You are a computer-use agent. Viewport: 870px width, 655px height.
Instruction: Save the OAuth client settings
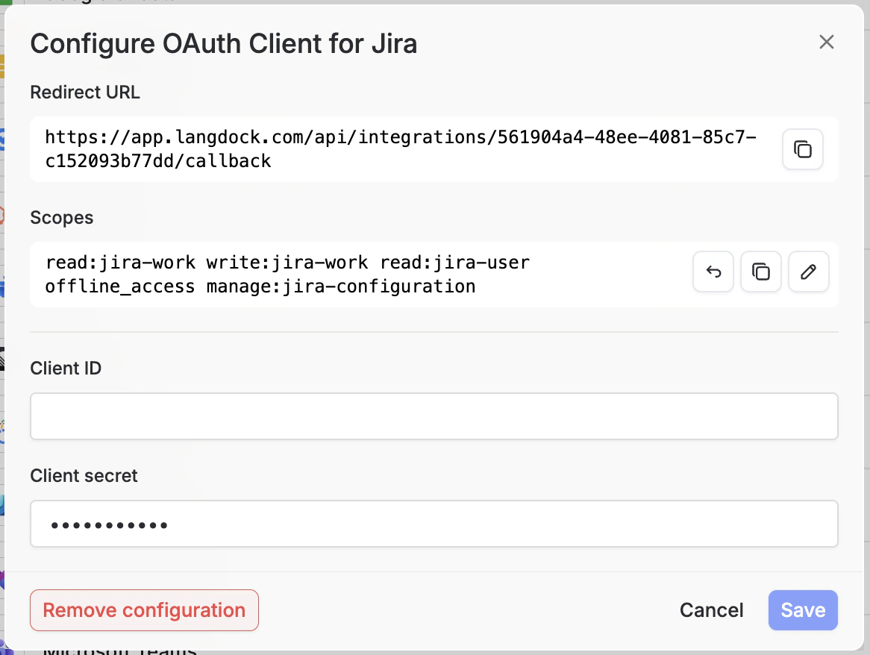pos(803,610)
